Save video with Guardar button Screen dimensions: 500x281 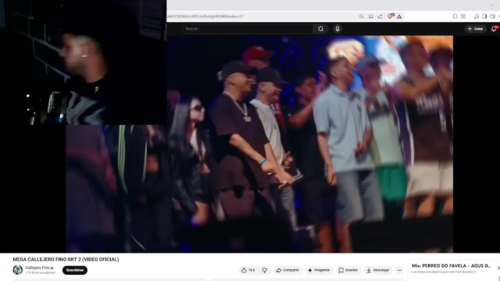tap(348, 270)
